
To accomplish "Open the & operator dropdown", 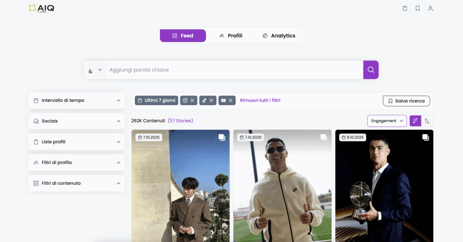I will coord(95,70).
